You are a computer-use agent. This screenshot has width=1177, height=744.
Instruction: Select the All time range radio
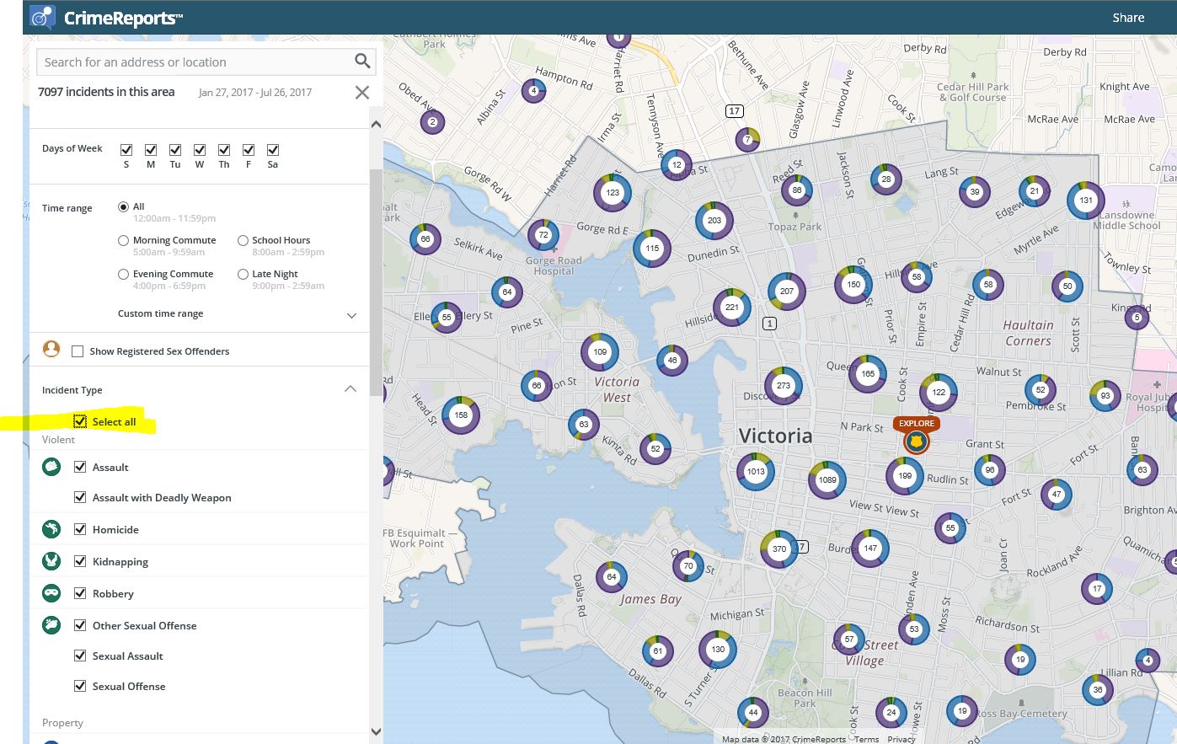click(124, 206)
